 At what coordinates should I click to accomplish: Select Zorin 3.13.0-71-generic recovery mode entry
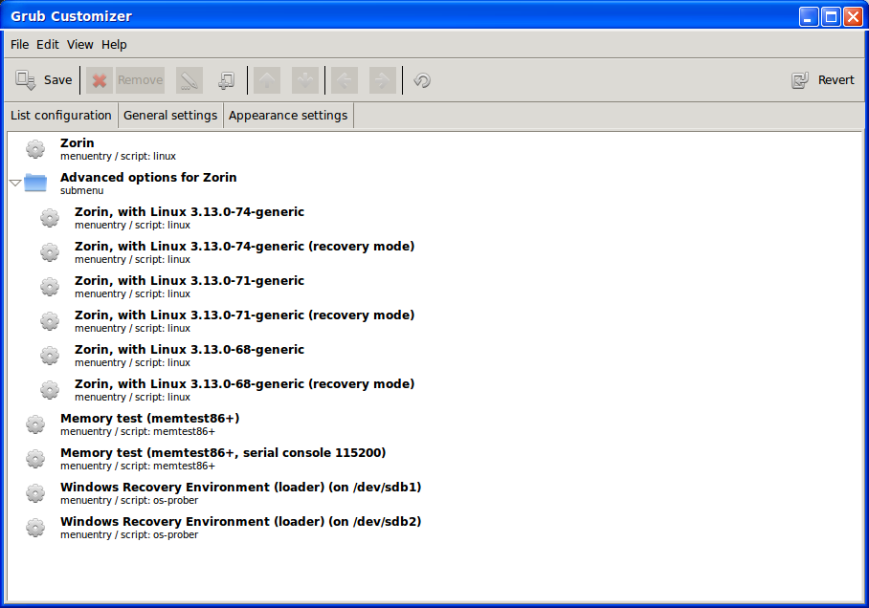click(244, 315)
